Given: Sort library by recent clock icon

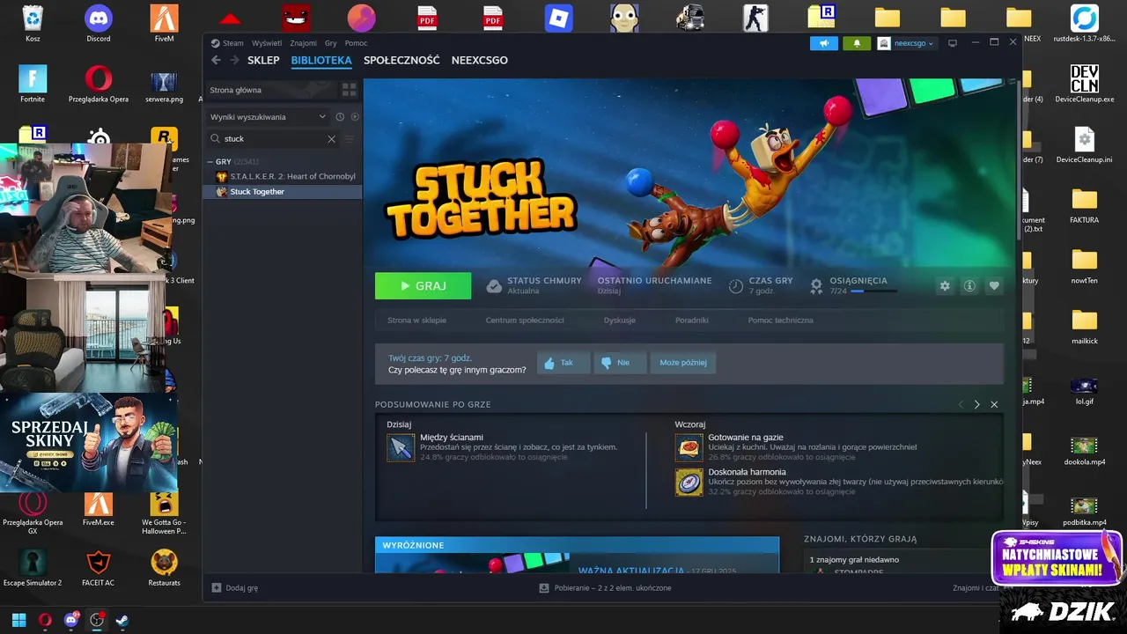Looking at the screenshot, I should coord(340,116).
